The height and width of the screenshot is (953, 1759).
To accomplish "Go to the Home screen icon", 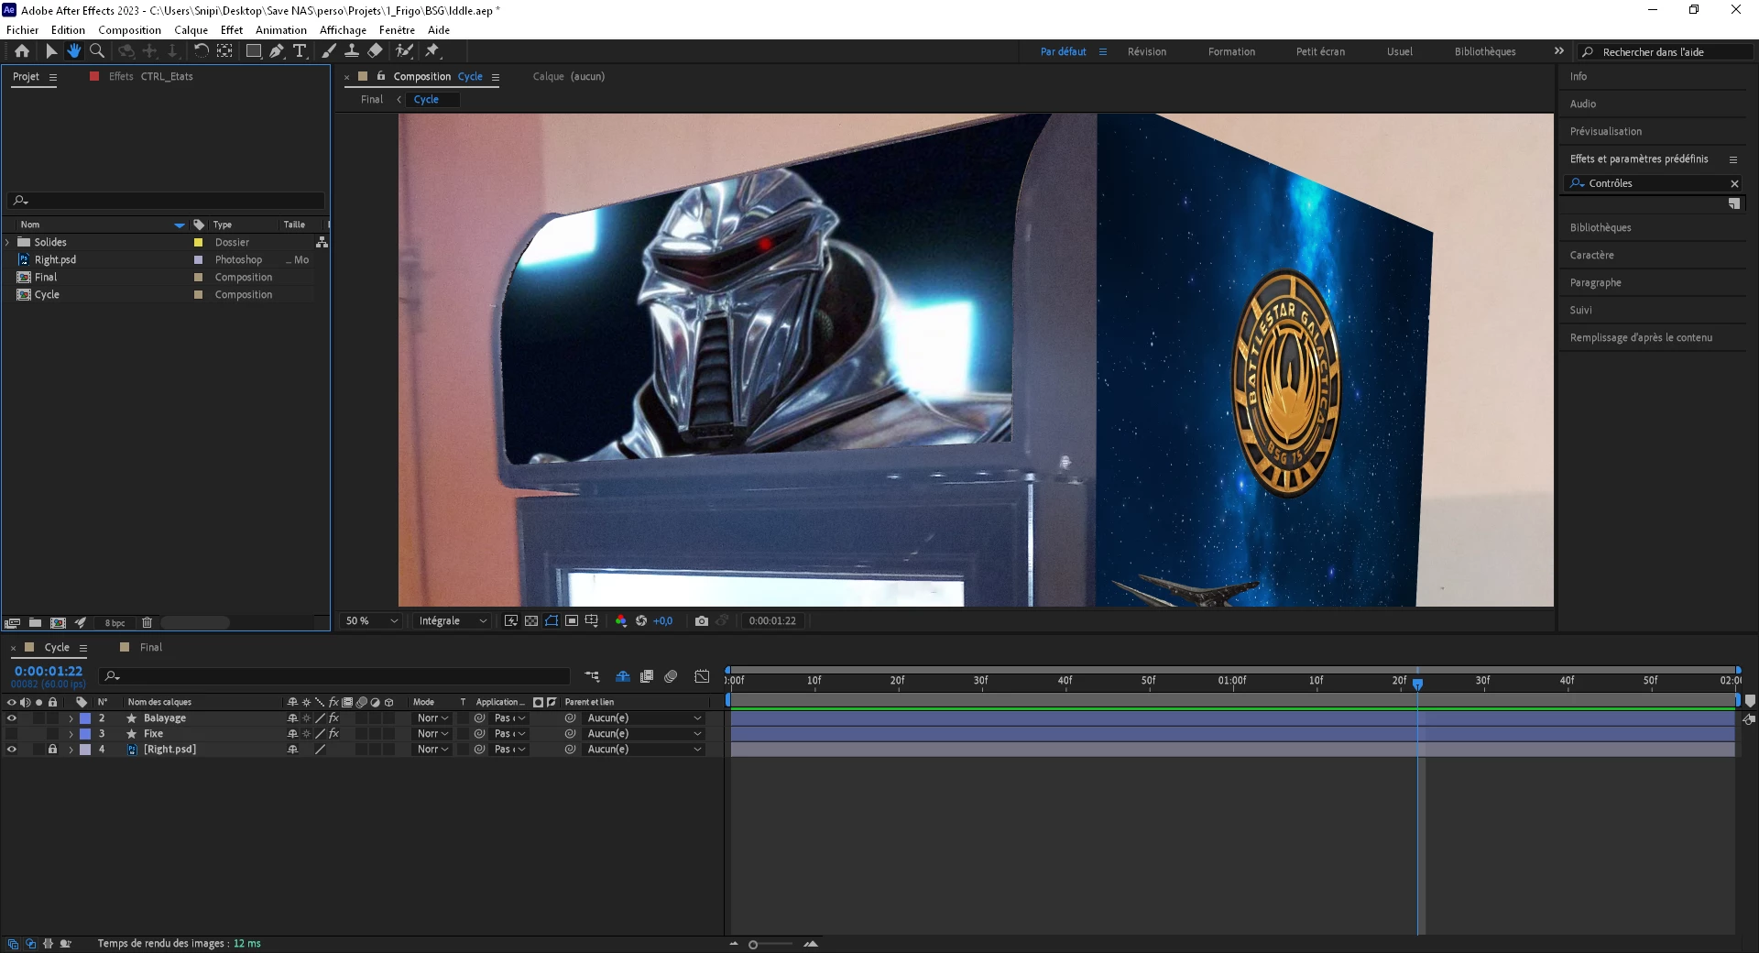I will click(x=22, y=51).
